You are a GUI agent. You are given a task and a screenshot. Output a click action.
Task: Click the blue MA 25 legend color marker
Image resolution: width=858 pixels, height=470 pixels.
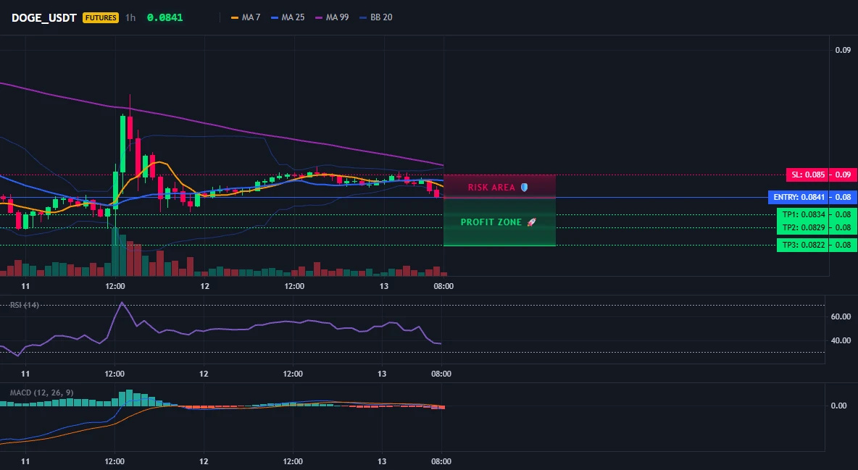point(275,17)
